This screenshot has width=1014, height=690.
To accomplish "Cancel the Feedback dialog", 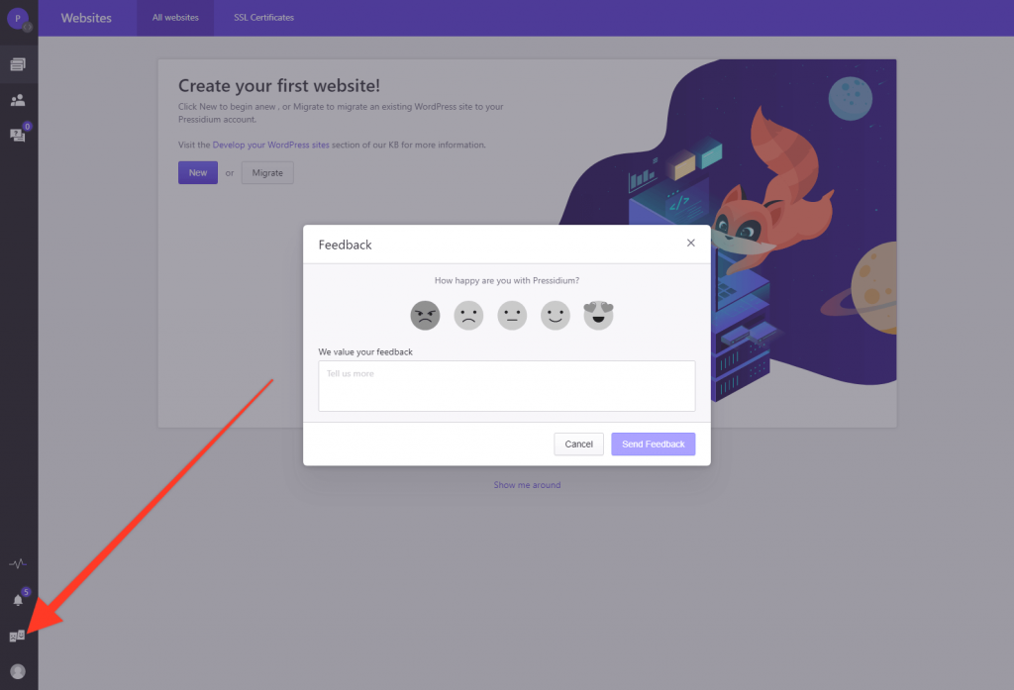I will (x=578, y=444).
